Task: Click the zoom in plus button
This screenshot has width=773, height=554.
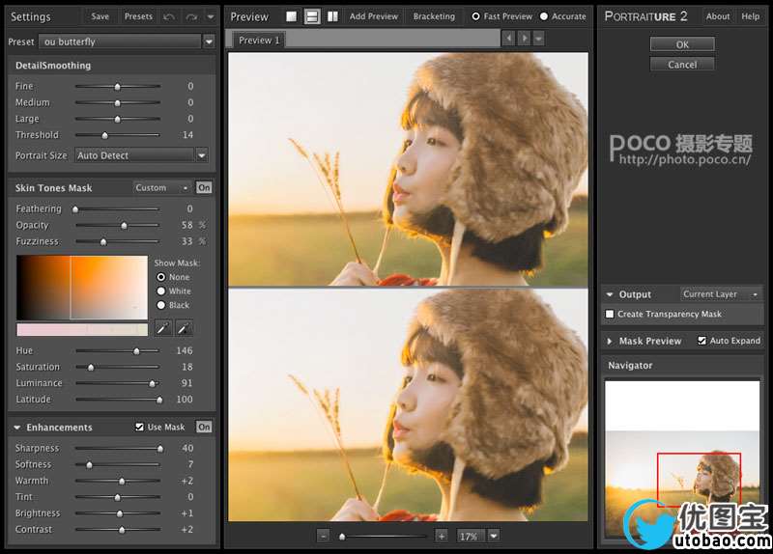Action: tap(442, 536)
